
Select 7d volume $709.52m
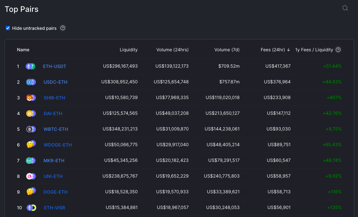click(x=229, y=66)
